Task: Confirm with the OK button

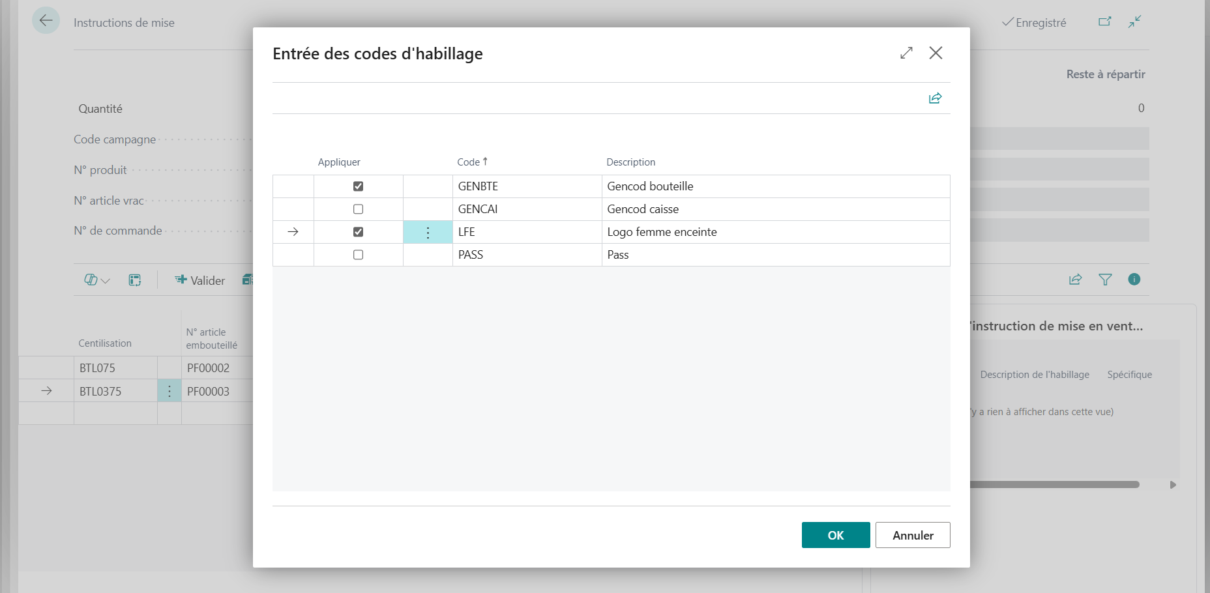Action: pyautogui.click(x=836, y=535)
